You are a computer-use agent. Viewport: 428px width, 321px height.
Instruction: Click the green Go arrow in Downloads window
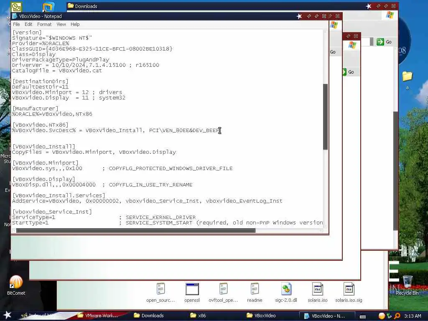pyautogui.click(x=380, y=42)
